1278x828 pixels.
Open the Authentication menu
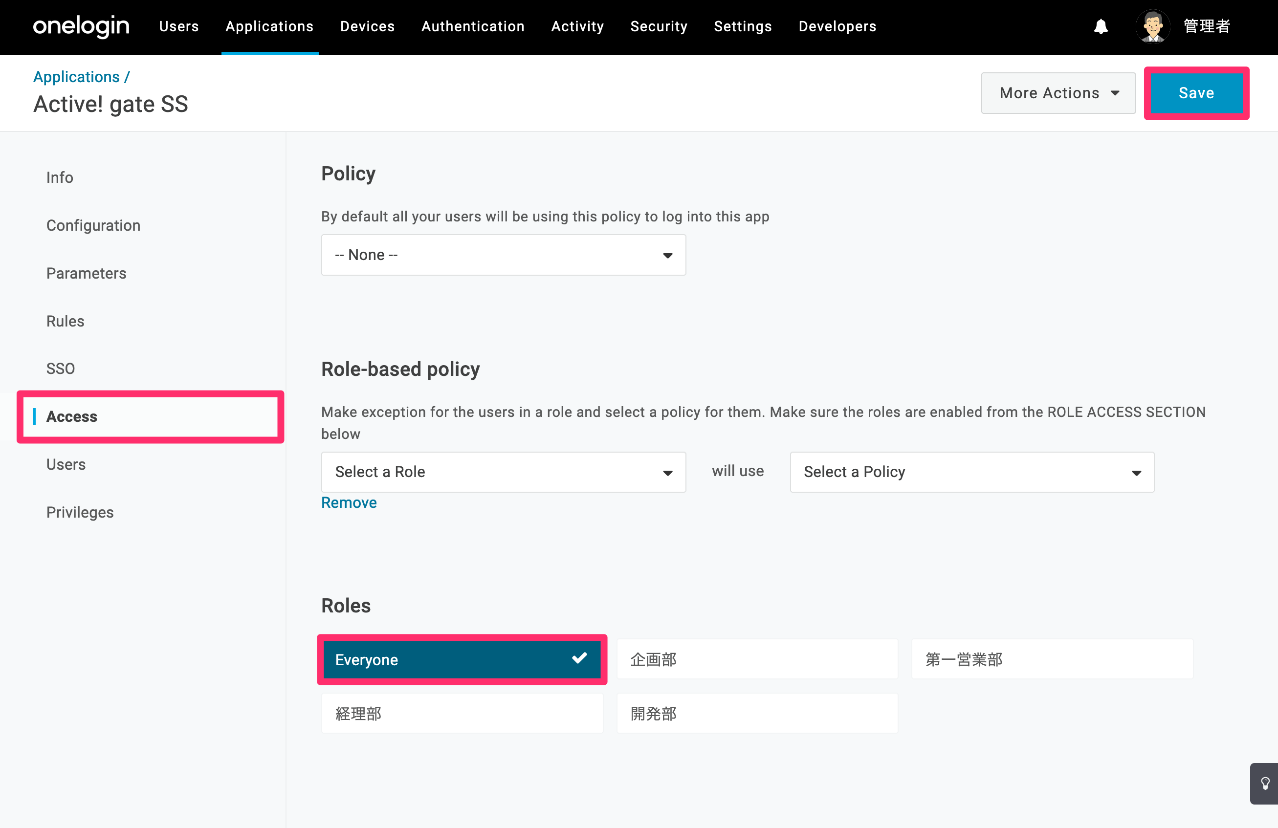473,26
